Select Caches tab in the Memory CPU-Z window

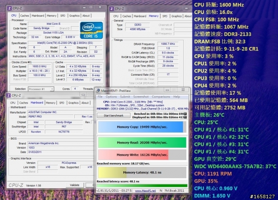(126, 16)
